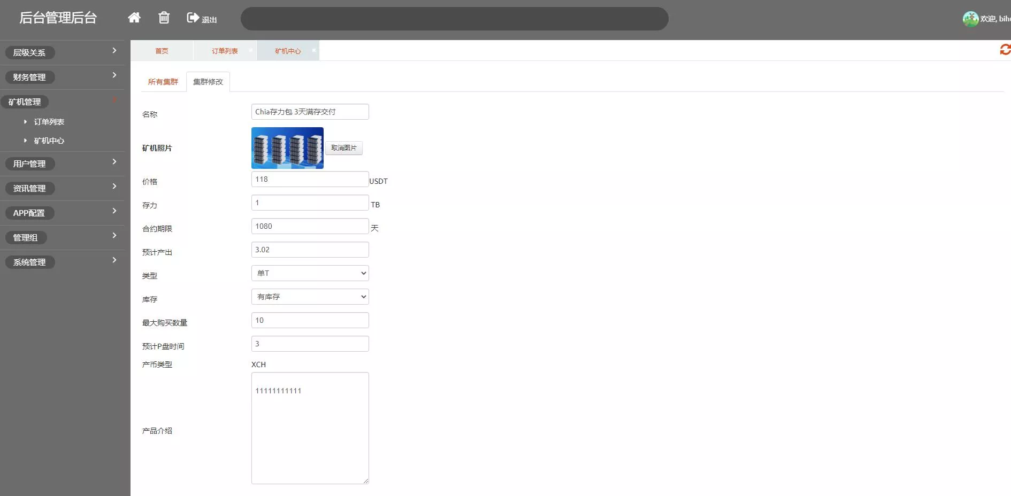Click the logout (退出) icon
Image resolution: width=1011 pixels, height=496 pixels.
point(193,18)
